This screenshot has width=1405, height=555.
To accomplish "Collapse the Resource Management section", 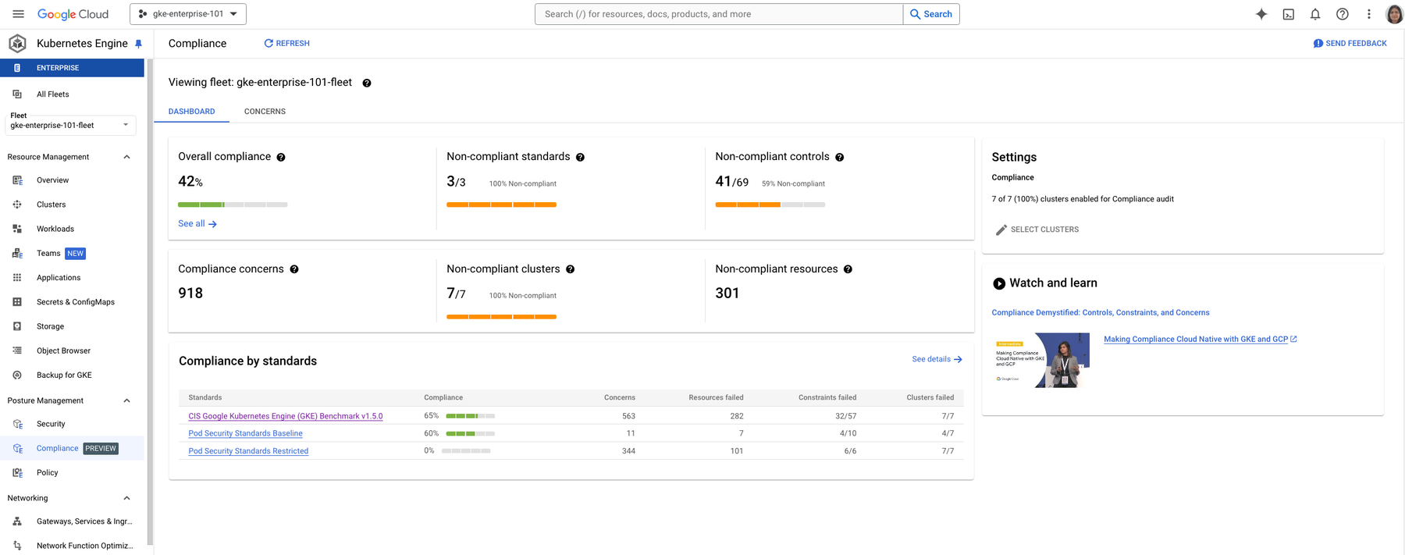I will click(x=126, y=157).
